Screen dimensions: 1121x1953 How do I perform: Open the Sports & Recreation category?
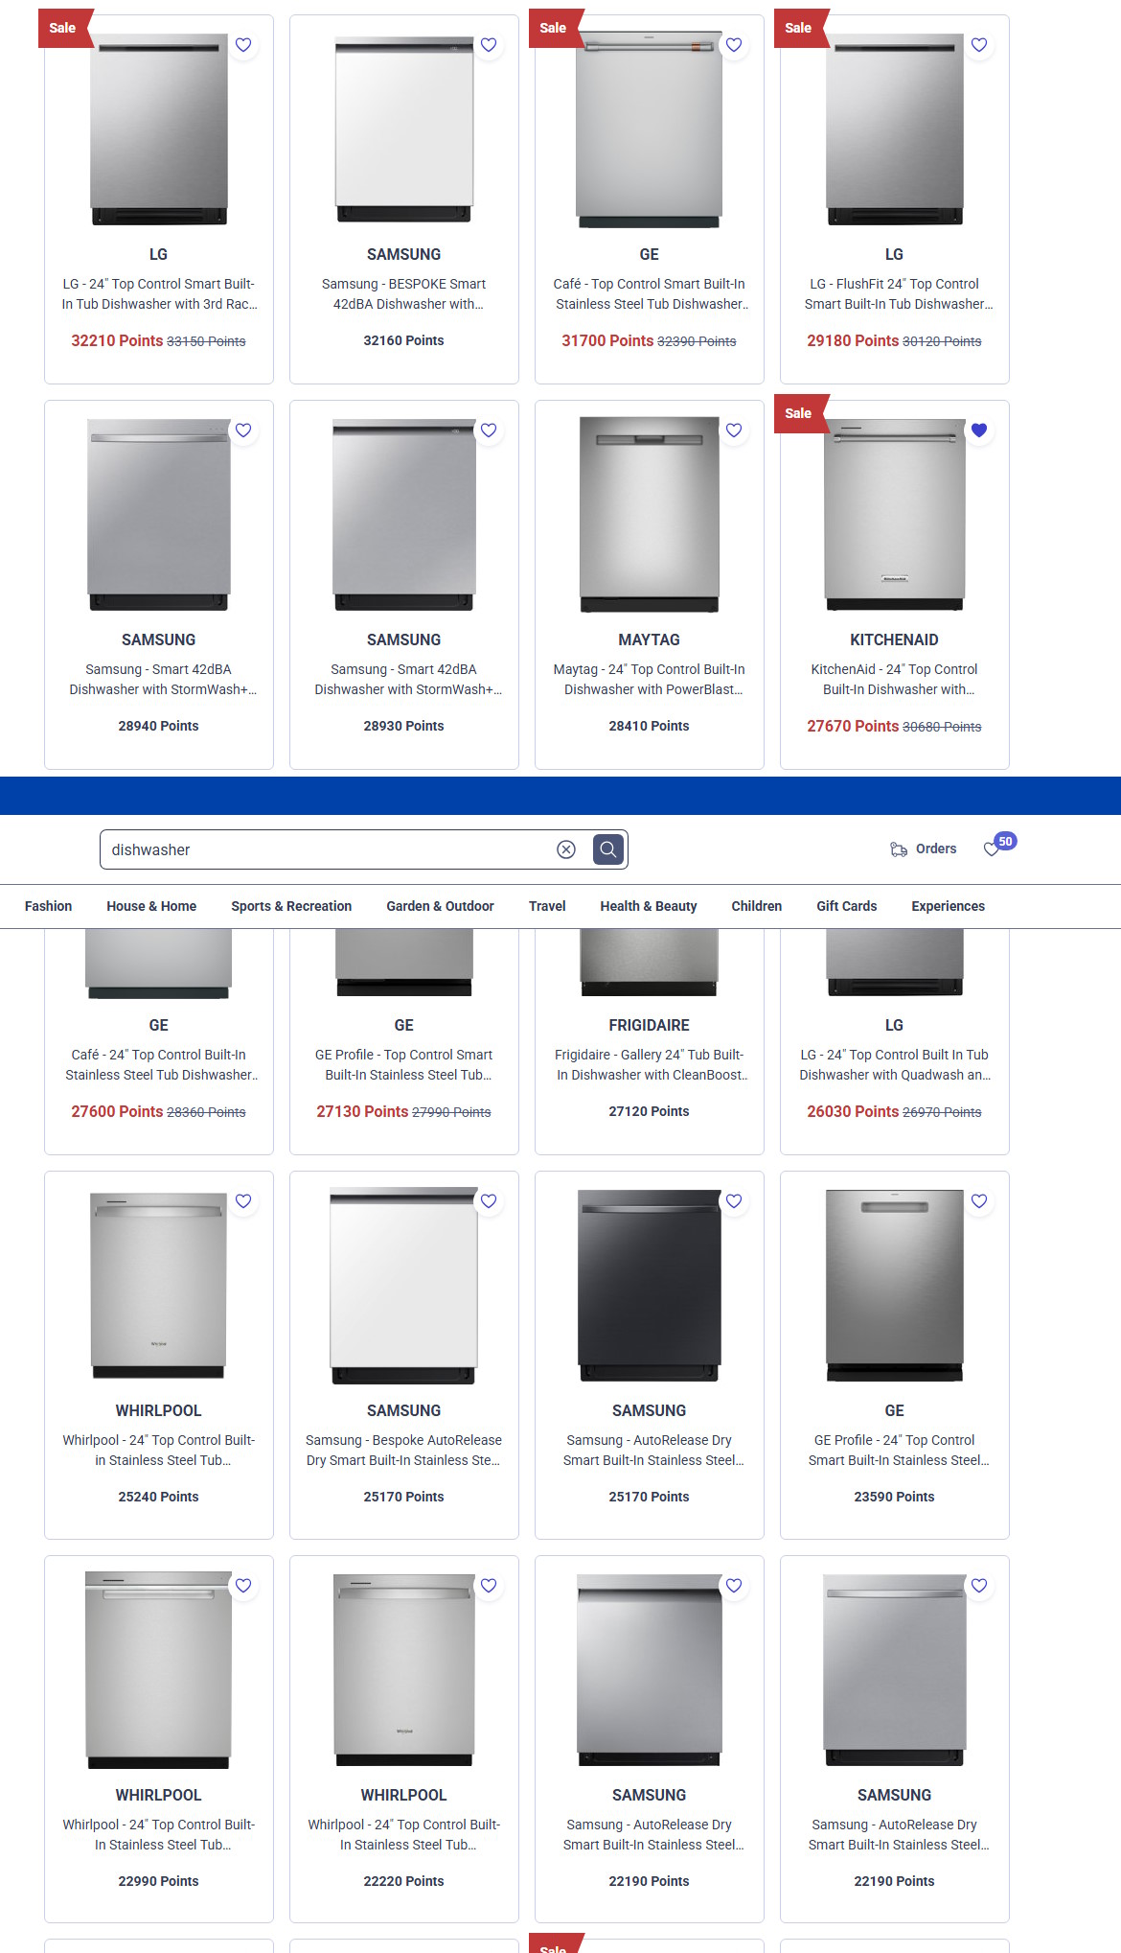(291, 906)
